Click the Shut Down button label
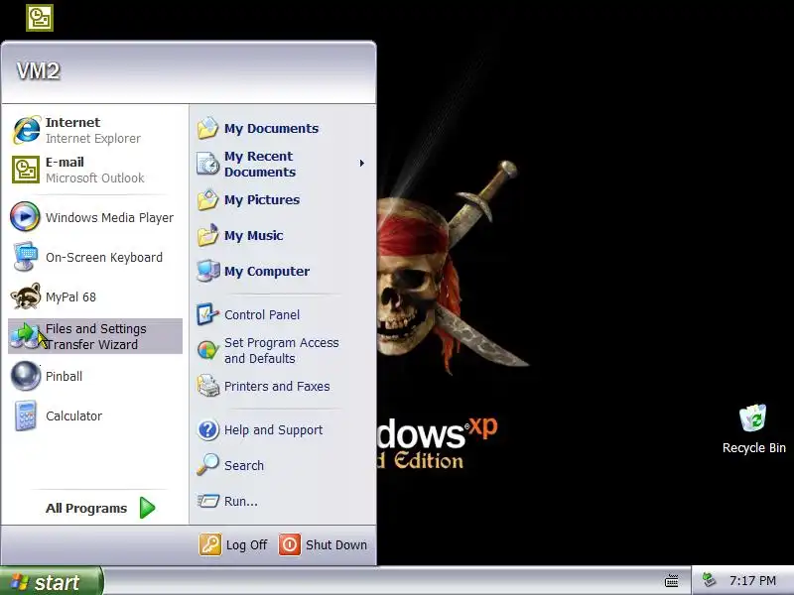Viewport: 794px width, 595px height. pos(336,544)
